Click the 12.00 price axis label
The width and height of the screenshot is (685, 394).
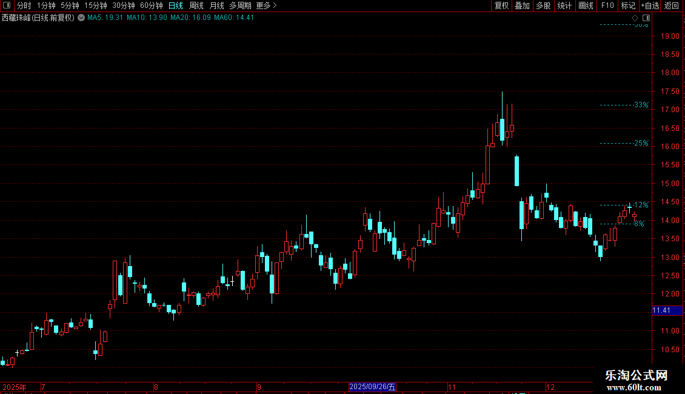point(670,294)
